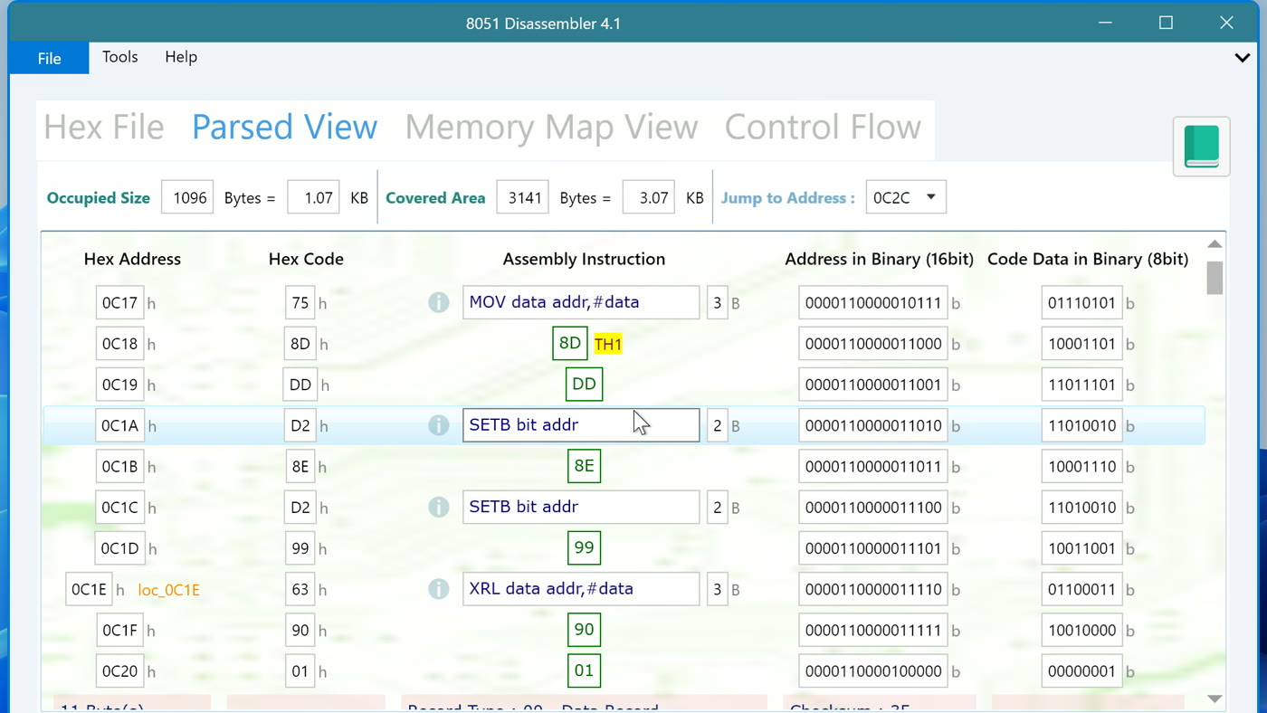This screenshot has height=713, width=1267.
Task: Click binary code data 01110101
Action: point(1081,303)
